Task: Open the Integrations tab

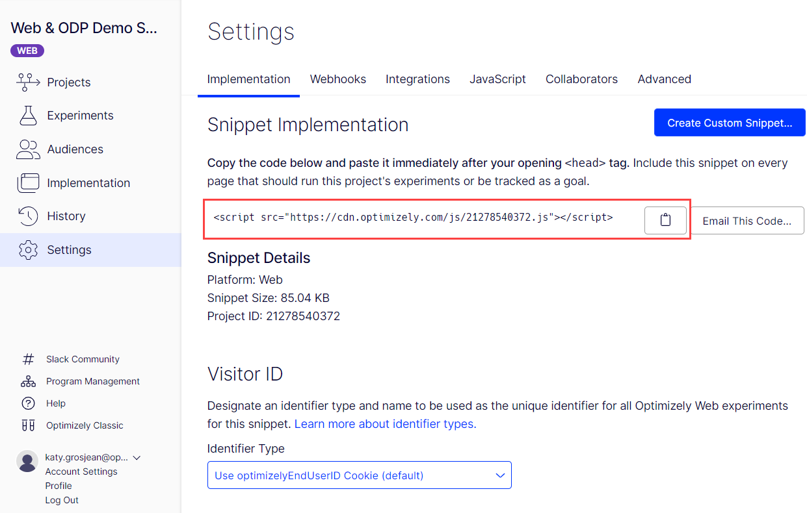Action: (x=417, y=79)
